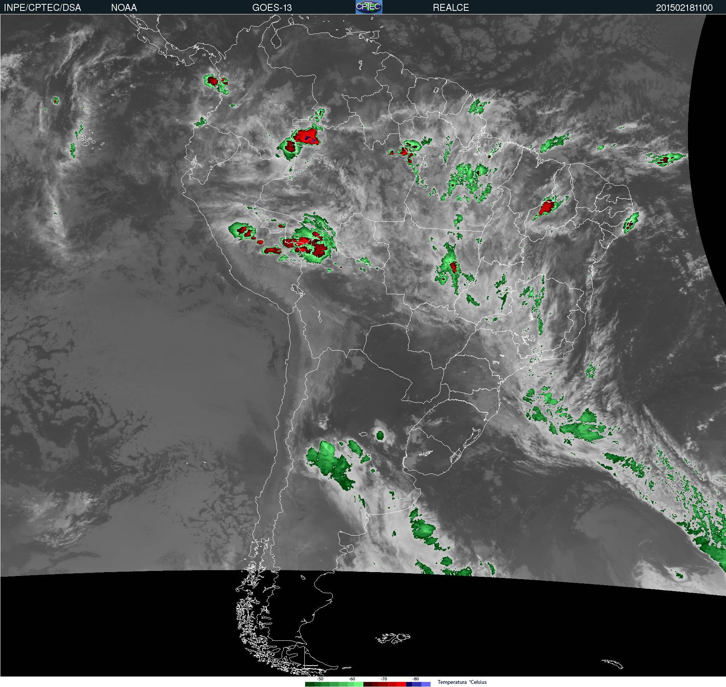726x687 pixels.
Task: Click the -80 temperature scale label
Action: pyautogui.click(x=415, y=679)
